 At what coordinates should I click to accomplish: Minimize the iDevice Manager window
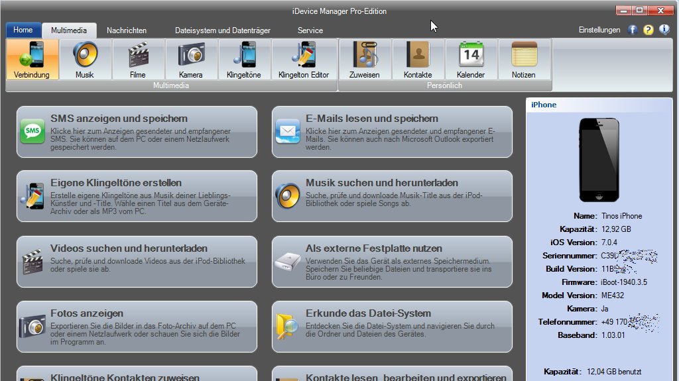tap(623, 11)
